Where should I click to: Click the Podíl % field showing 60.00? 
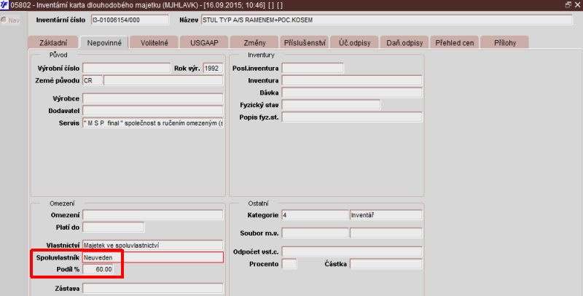(x=98, y=269)
